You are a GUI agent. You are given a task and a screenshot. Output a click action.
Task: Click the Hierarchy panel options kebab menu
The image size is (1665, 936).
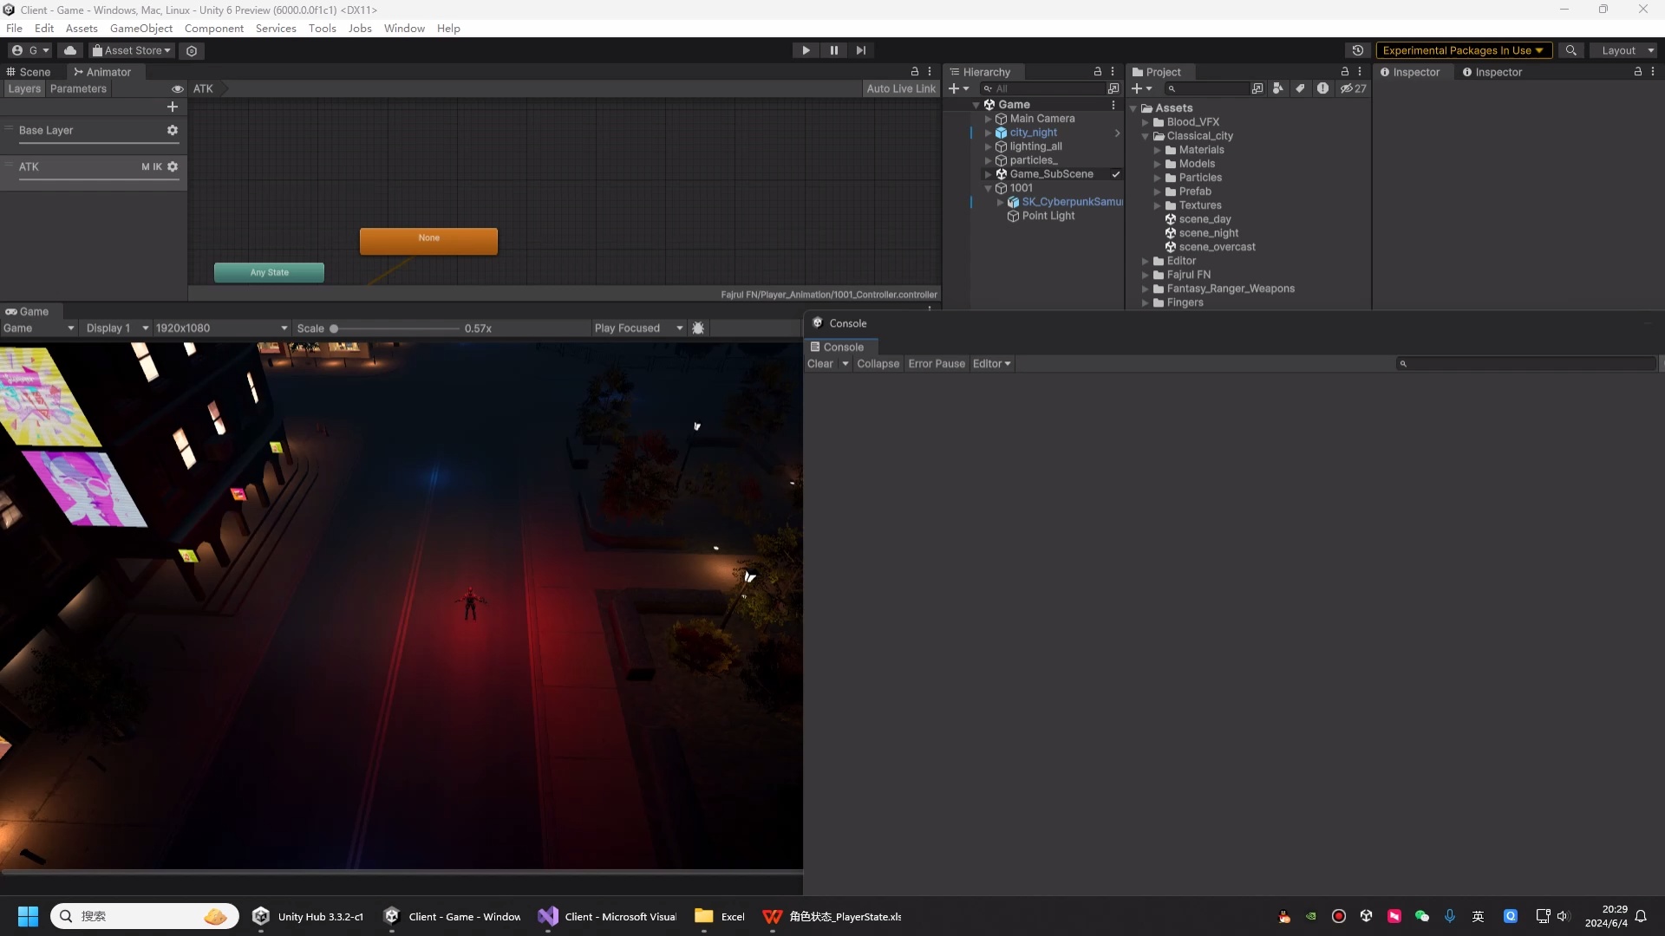[1113, 71]
